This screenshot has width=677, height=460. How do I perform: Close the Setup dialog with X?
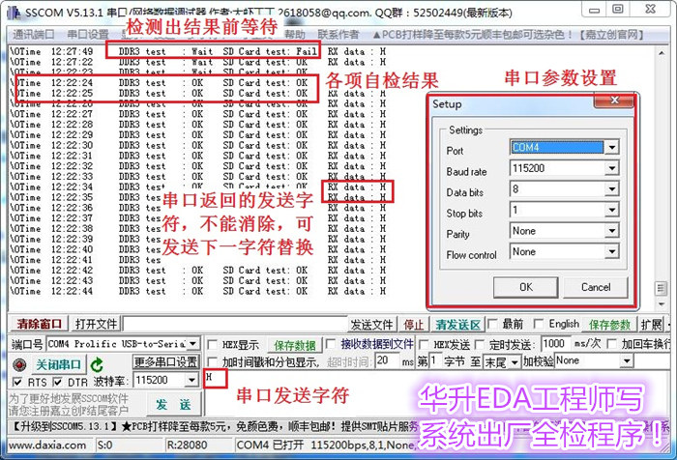tap(614, 101)
